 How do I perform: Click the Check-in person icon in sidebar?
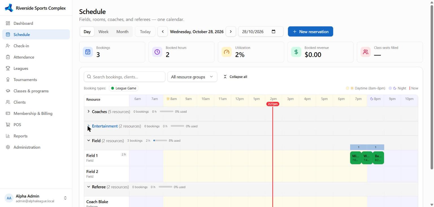[8, 46]
